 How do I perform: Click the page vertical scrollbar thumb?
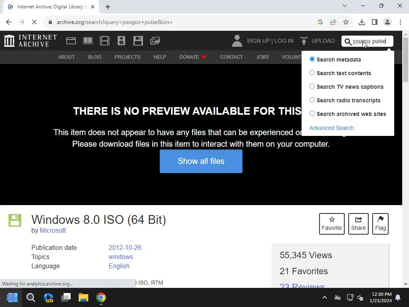(x=406, y=60)
